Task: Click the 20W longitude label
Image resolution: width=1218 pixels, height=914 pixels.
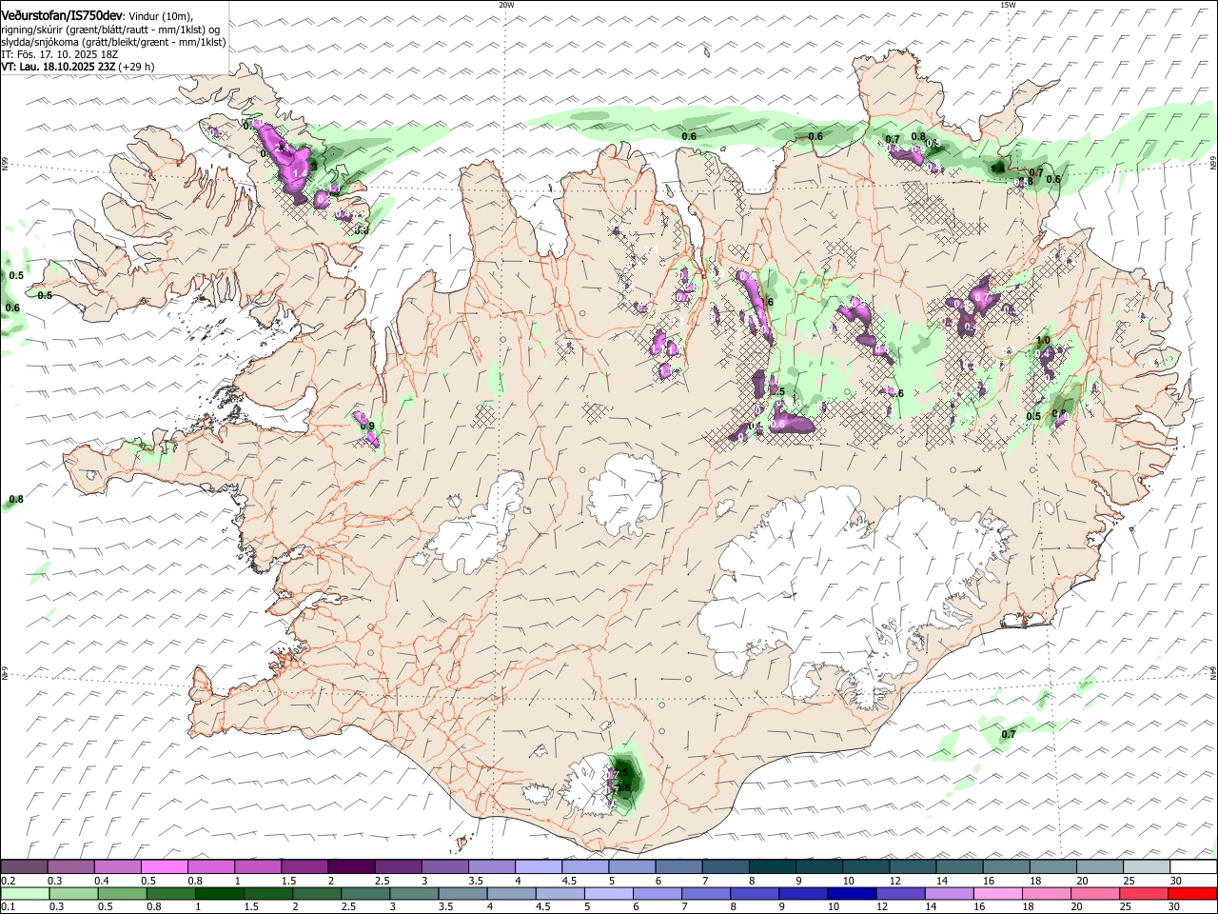Action: pos(506,5)
